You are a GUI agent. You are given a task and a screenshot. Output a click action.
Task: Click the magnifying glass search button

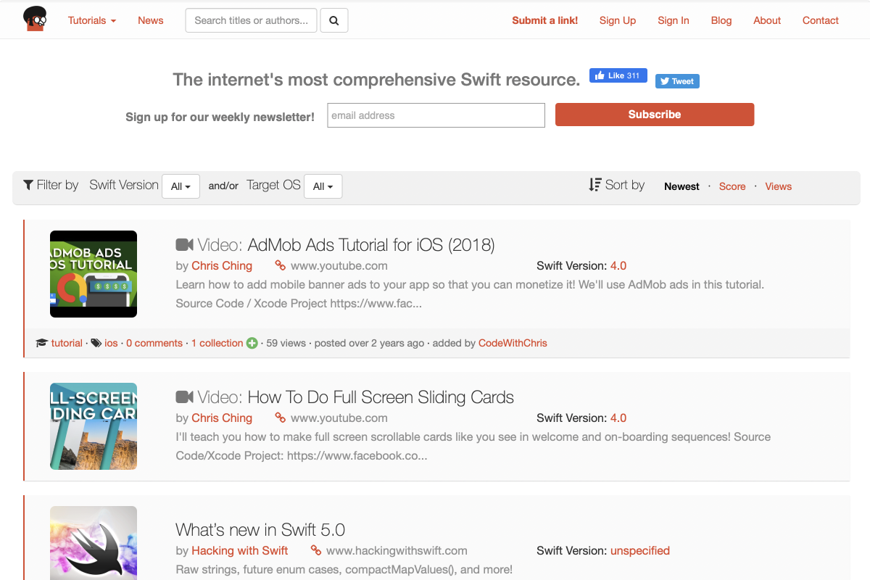[x=334, y=20]
